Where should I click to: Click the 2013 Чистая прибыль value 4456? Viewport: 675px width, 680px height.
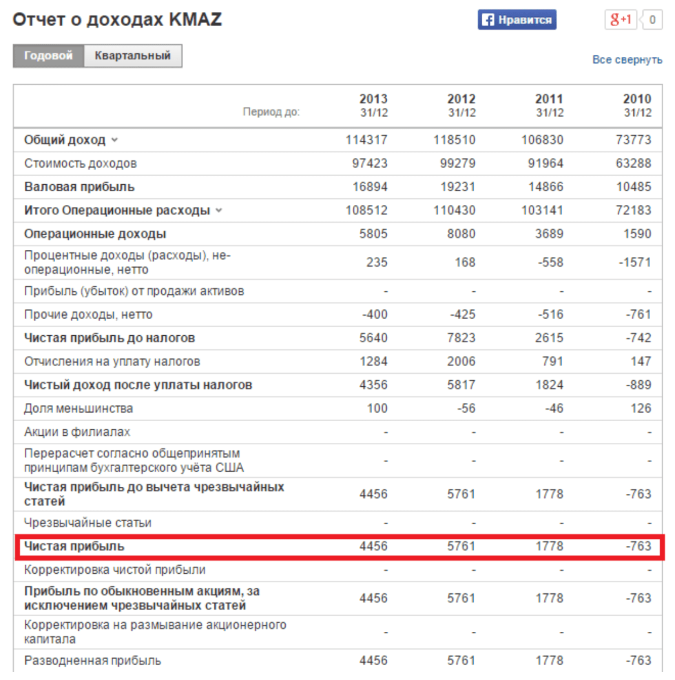(373, 546)
